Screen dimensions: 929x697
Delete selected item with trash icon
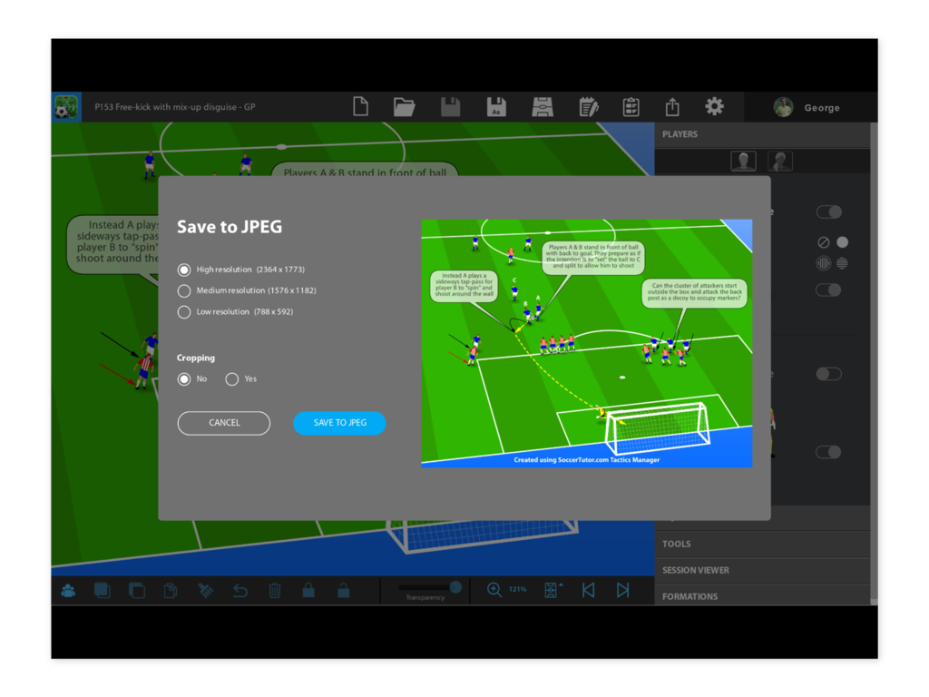(275, 590)
